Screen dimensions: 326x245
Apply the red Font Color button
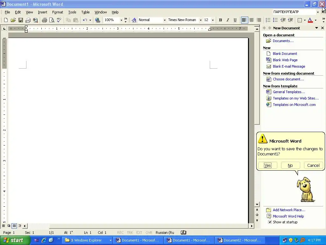tap(310, 20)
